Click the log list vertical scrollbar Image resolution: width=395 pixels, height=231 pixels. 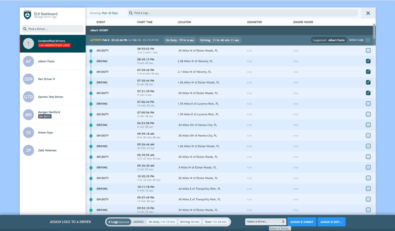click(374, 31)
